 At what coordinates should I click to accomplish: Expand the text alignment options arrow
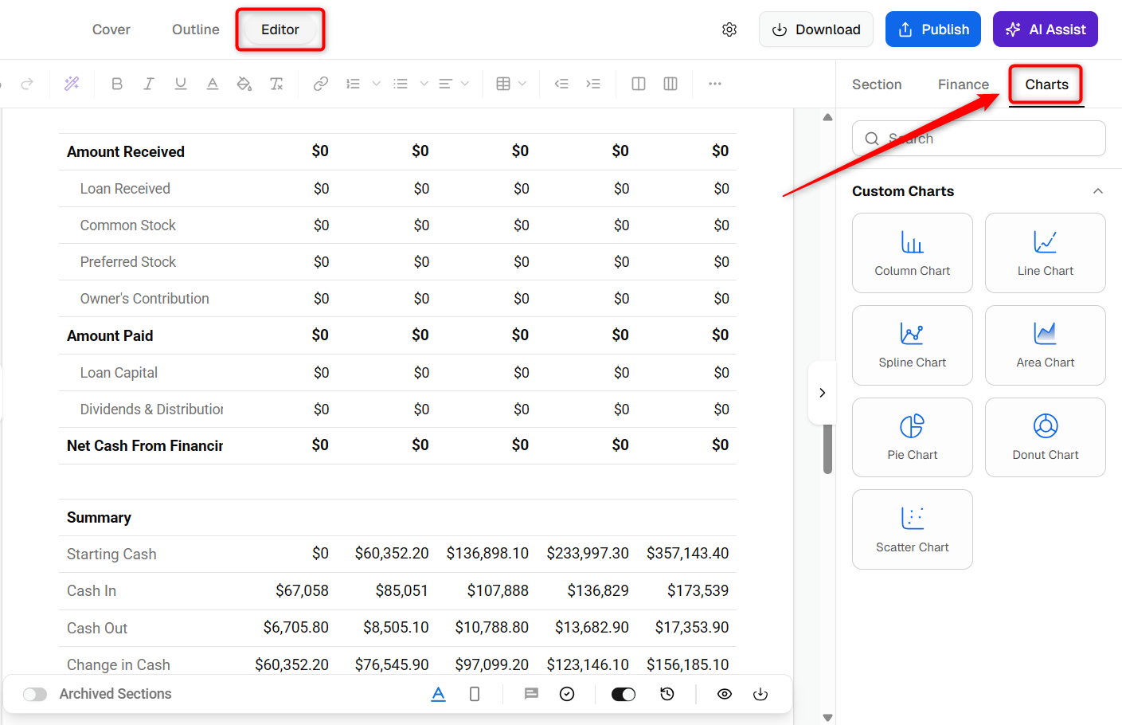click(x=465, y=84)
